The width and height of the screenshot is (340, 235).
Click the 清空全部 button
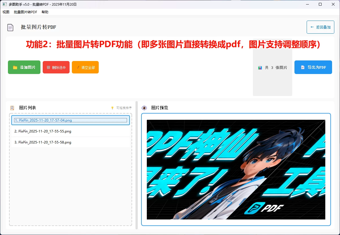85,67
